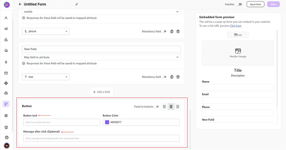Click the Phone field in form preview
The width and height of the screenshot is (286, 150).
pyautogui.click(x=238, y=113)
